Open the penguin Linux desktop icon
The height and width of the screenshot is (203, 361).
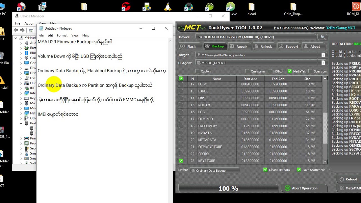(168, 7)
